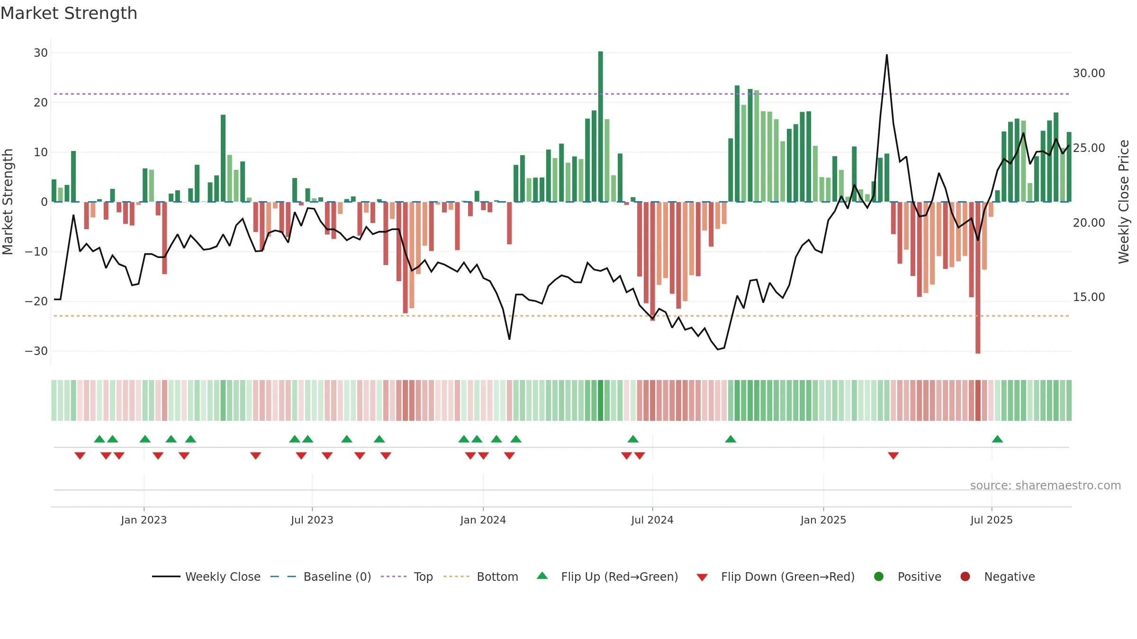The image size is (1137, 639).
Task: Click the 20.00 price tick label
Action: point(1089,222)
